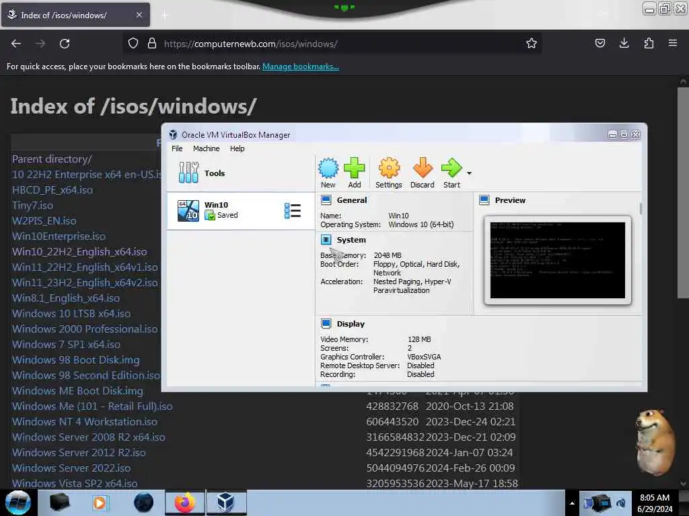Screen dimensions: 689x516
Task: Click Win11_22H2_English_x64v1.iso link
Action: pos(85,267)
